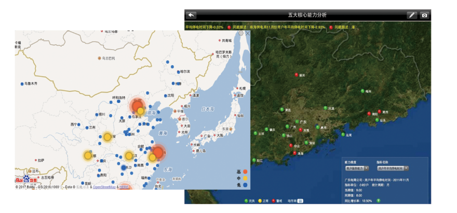Select the red marker for 珠海
Image resolution: width=457 pixels, height=213 pixels.
tap(294, 153)
